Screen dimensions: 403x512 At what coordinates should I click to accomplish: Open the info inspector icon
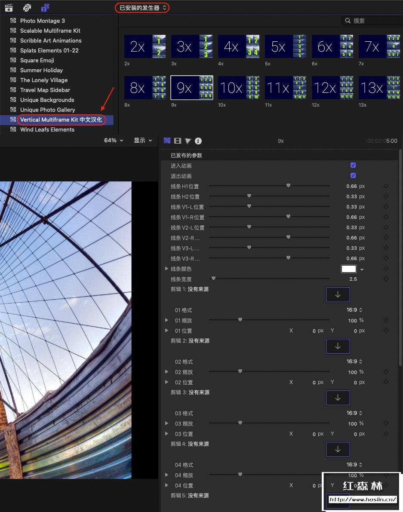198,141
